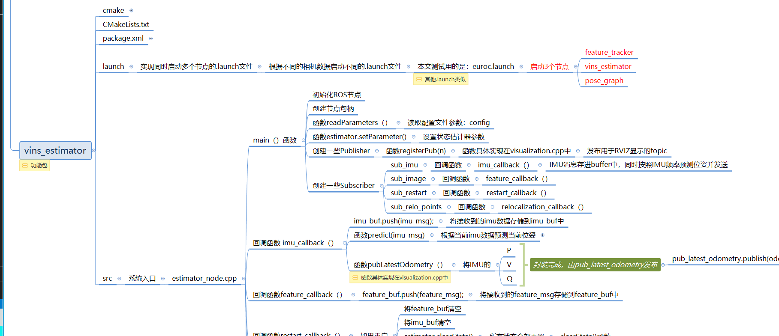
Task: Click the green 封装完成，由pub_latest_odometry发布 summary node
Action: pyautogui.click(x=595, y=265)
